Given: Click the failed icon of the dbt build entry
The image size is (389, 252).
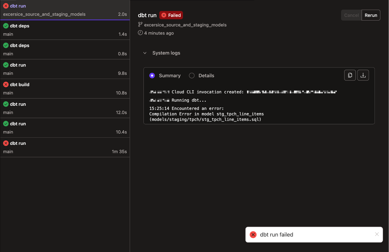Looking at the screenshot, I should tap(6, 84).
